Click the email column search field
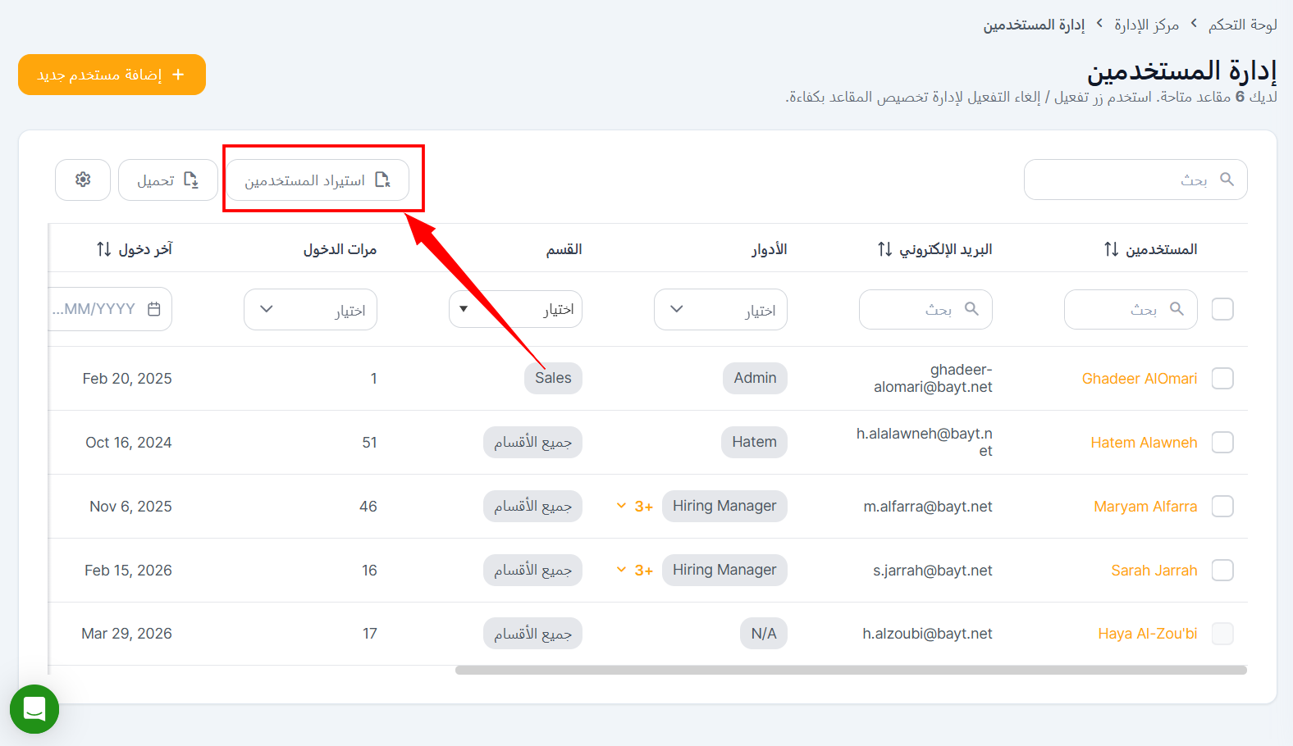Image resolution: width=1293 pixels, height=746 pixels. click(925, 310)
